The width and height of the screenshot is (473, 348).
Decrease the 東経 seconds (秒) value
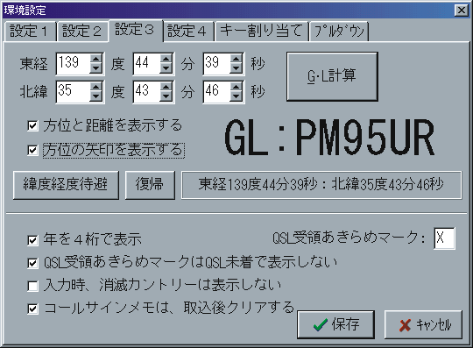(236, 68)
